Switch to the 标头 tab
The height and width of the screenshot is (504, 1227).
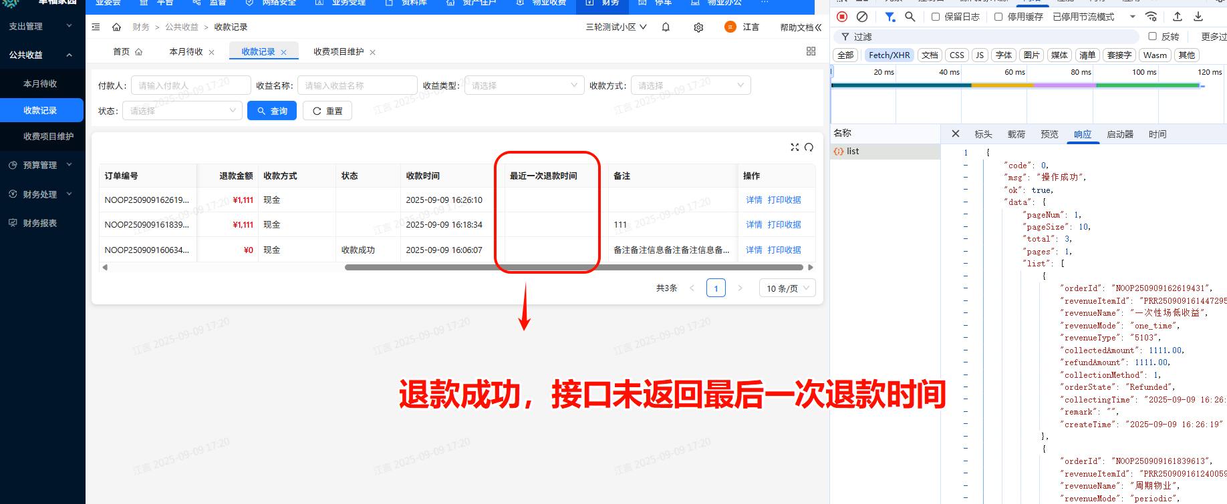click(x=983, y=134)
